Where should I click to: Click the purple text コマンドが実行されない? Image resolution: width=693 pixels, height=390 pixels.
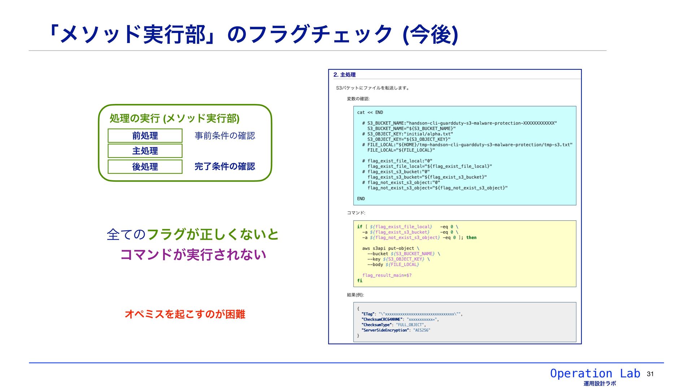[x=193, y=255]
